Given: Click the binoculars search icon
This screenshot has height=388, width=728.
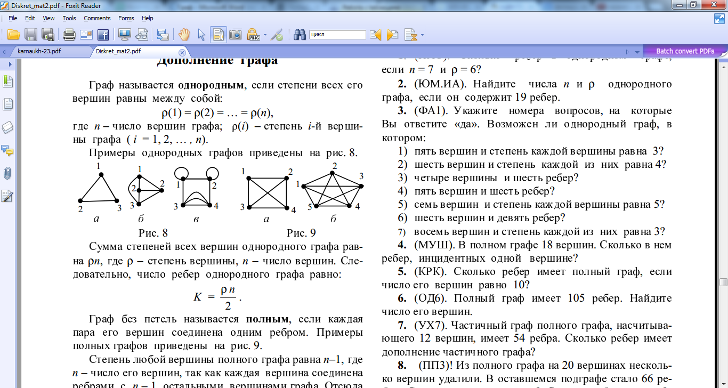Looking at the screenshot, I should tap(301, 35).
